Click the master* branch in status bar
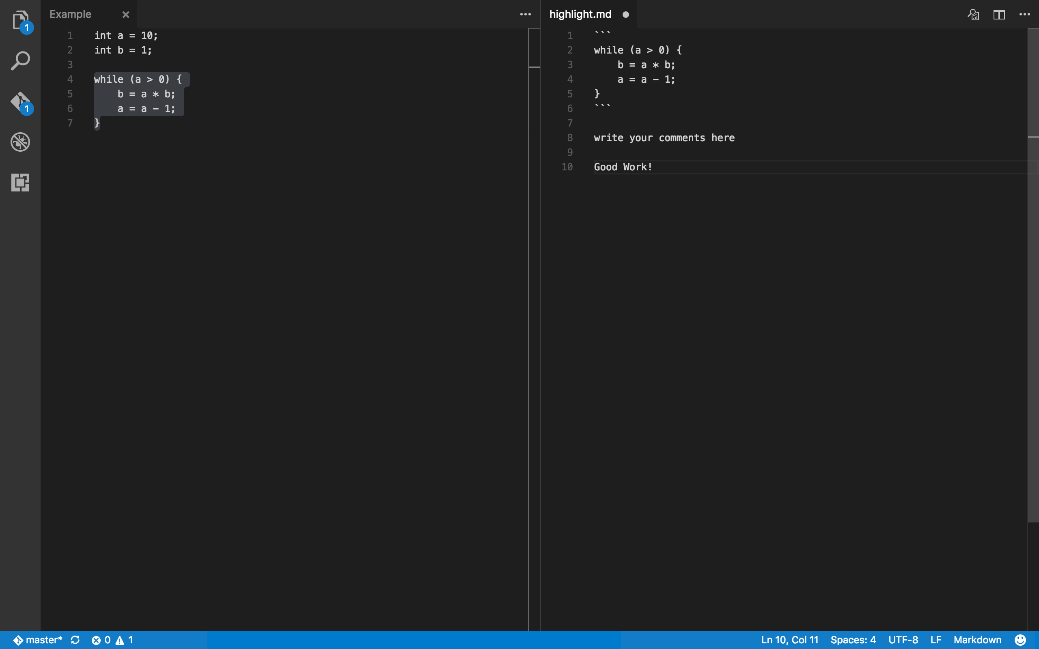The image size is (1039, 649). pyautogui.click(x=38, y=640)
